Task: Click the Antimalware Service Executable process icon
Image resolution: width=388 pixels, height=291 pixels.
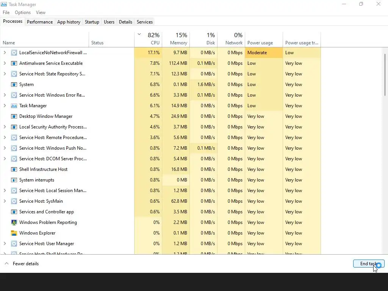Action: (x=14, y=63)
